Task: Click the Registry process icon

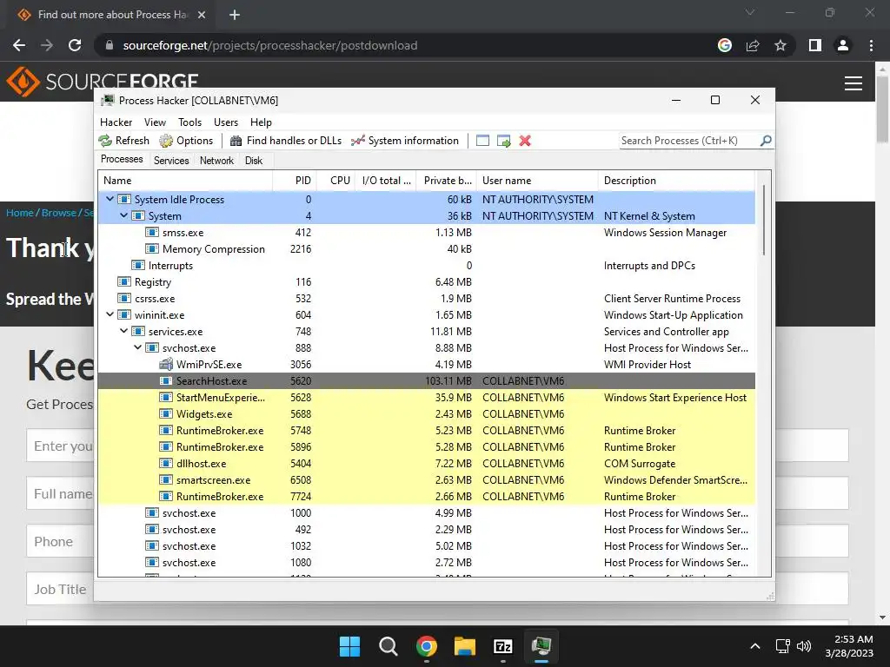Action: (123, 282)
